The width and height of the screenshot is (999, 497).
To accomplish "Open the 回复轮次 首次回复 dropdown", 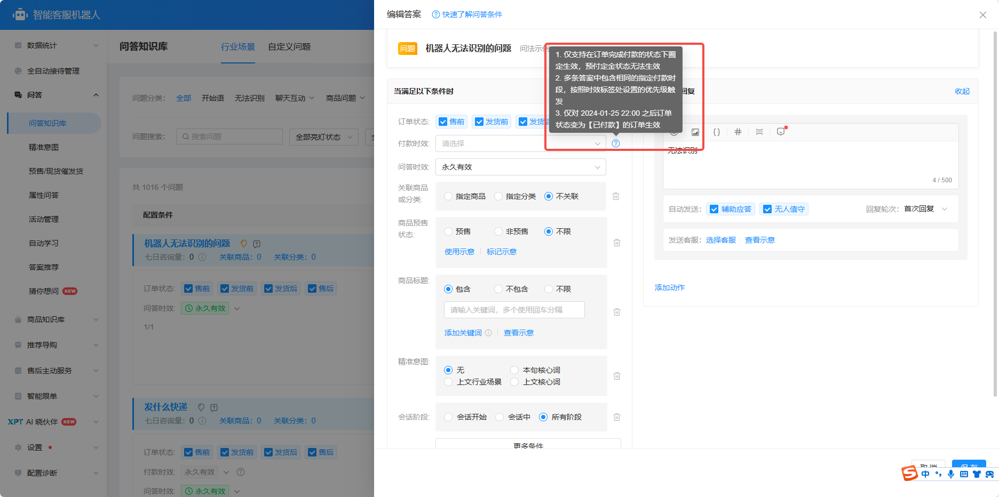I will [x=926, y=209].
